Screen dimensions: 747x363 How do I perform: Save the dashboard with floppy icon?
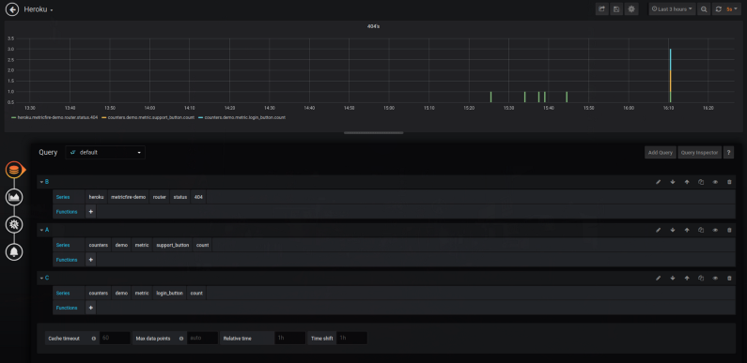pyautogui.click(x=616, y=9)
